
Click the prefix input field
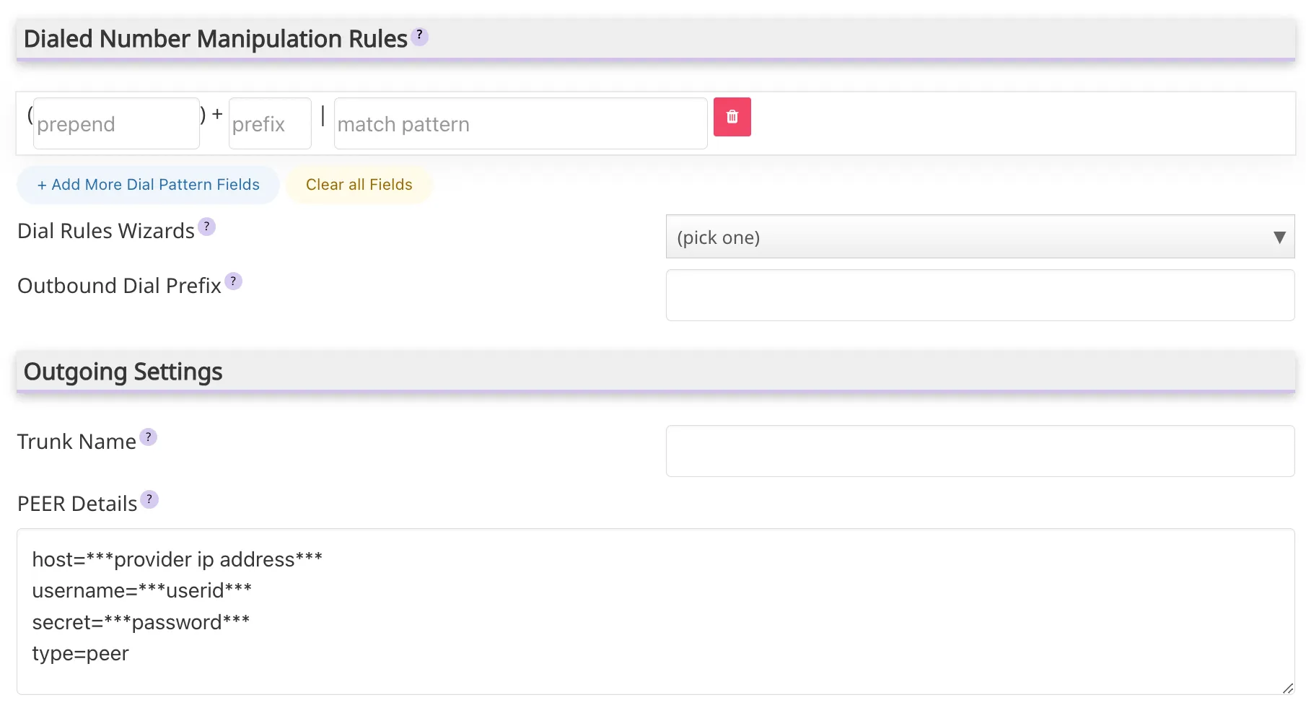point(269,123)
